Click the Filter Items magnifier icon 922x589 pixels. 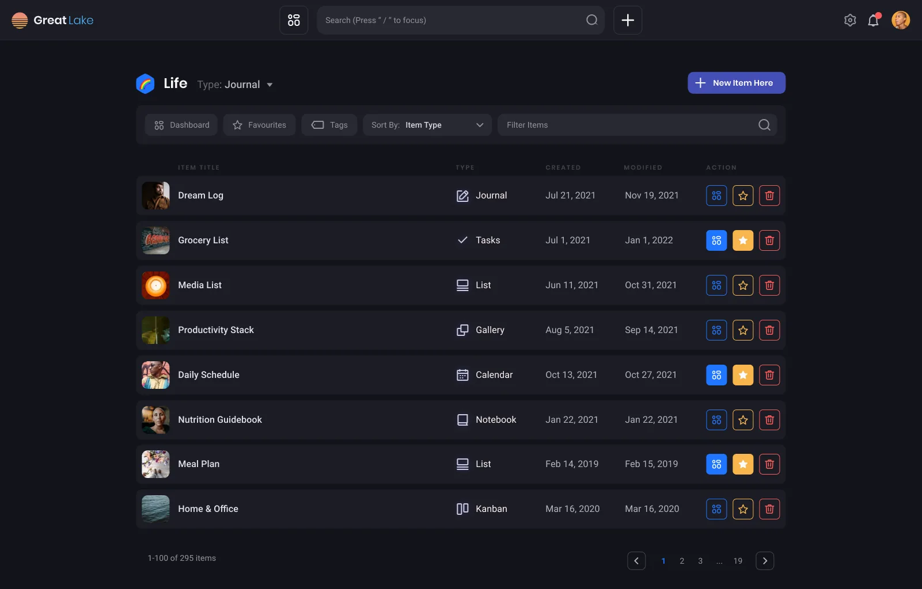(764, 125)
